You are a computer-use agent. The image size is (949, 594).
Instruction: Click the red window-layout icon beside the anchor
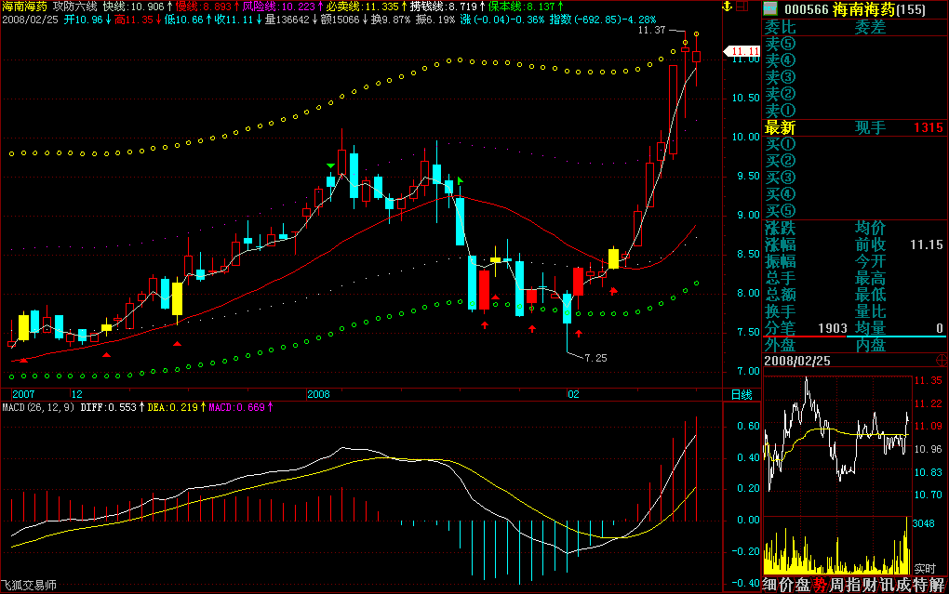click(x=742, y=7)
